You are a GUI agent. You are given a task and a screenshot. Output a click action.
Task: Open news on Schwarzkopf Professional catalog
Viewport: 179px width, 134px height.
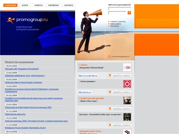pos(32,90)
